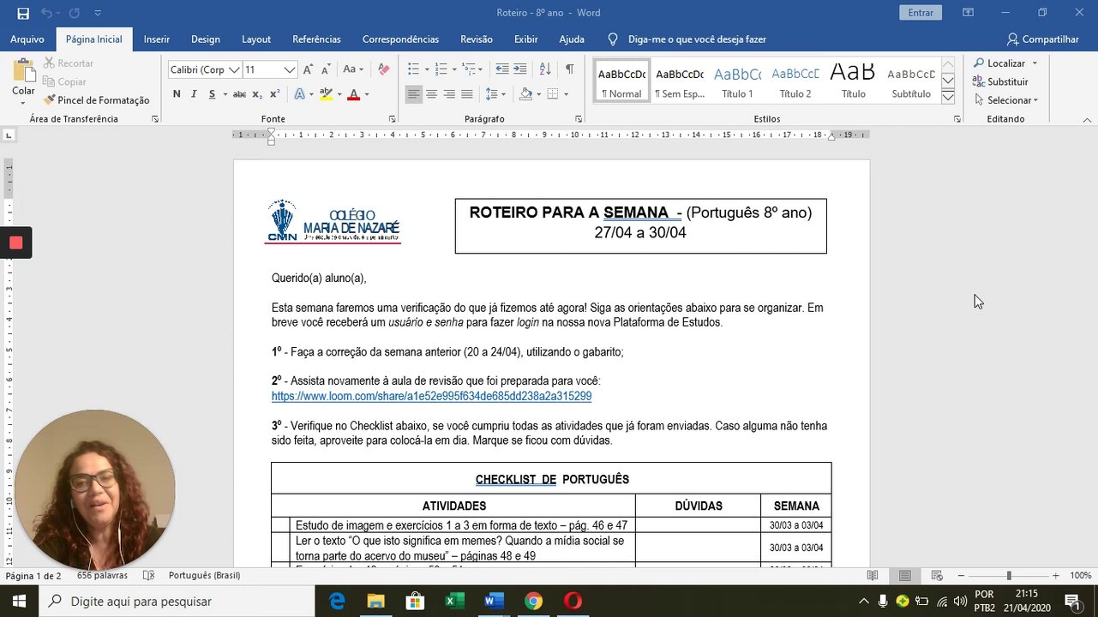Open File Explorer from the taskbar
The width and height of the screenshot is (1098, 617).
click(375, 602)
